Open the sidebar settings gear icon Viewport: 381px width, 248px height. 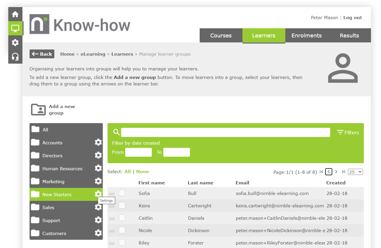click(15, 42)
